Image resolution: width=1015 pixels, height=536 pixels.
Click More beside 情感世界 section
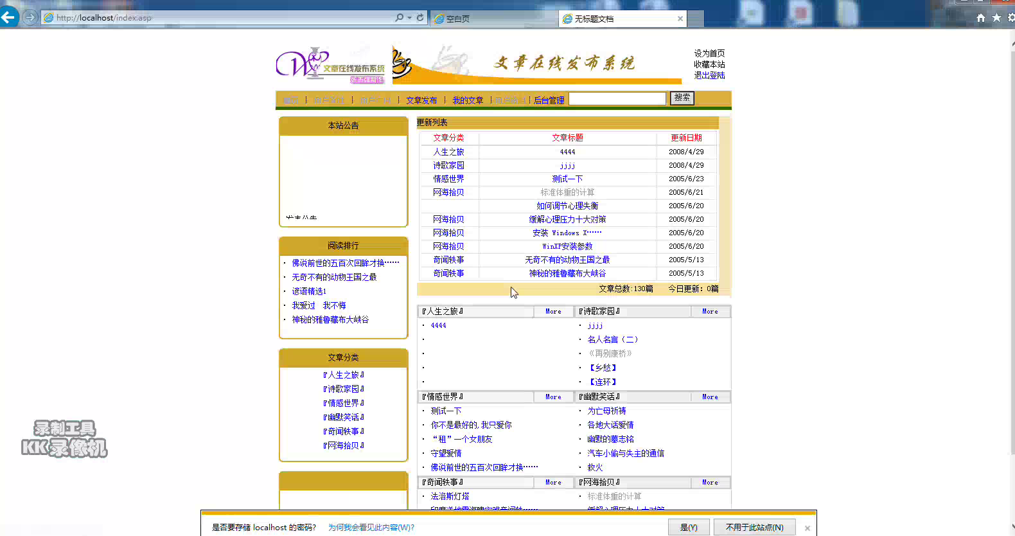553,397
